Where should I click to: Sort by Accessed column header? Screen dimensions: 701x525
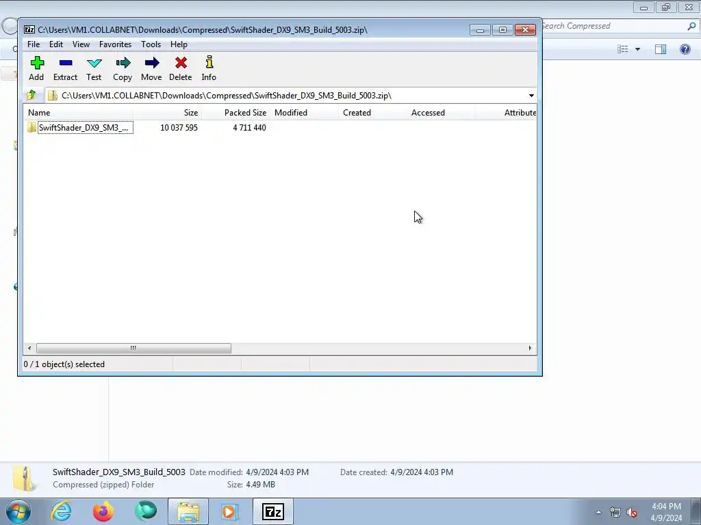point(441,113)
